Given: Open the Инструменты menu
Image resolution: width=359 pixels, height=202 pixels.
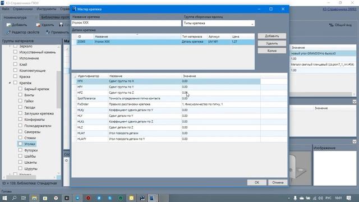Looking at the screenshot, I should click(x=46, y=9).
